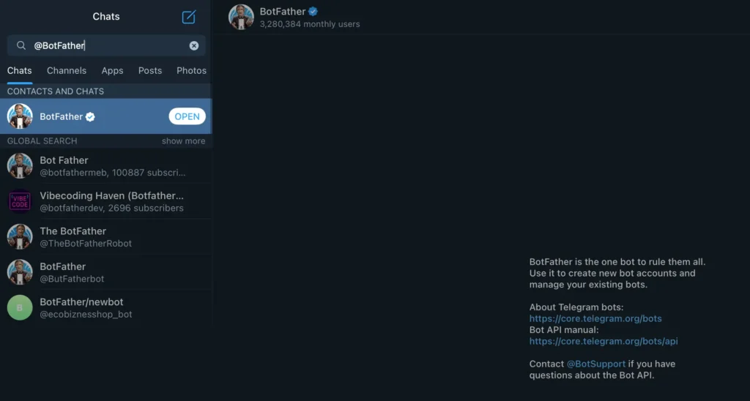Select the Photos tab
750x401 pixels.
[x=191, y=71]
